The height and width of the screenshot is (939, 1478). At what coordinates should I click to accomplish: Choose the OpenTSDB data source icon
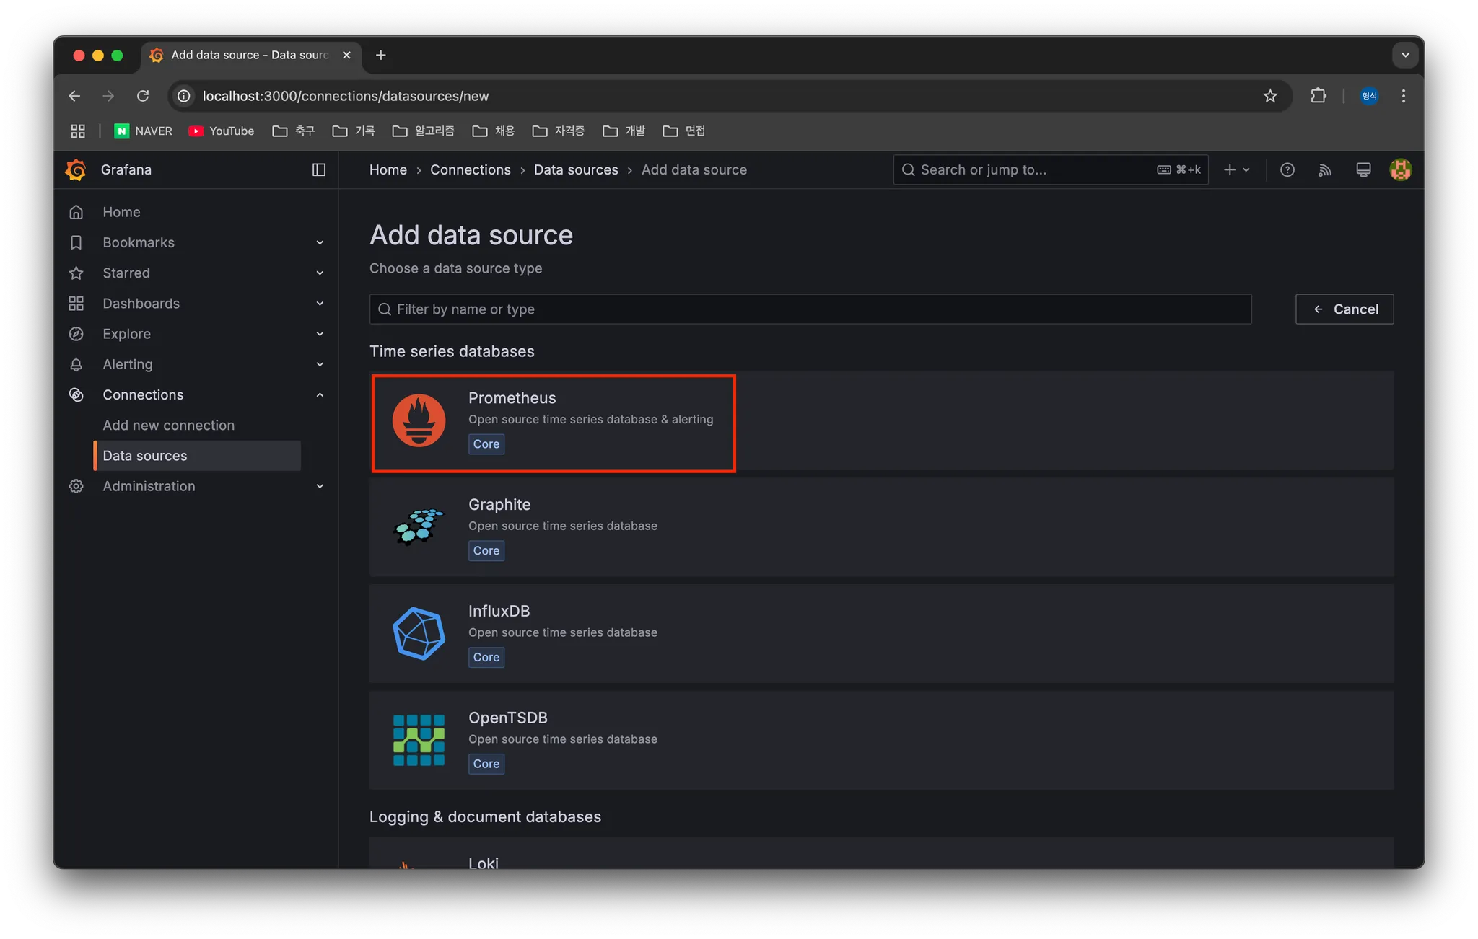click(x=419, y=740)
